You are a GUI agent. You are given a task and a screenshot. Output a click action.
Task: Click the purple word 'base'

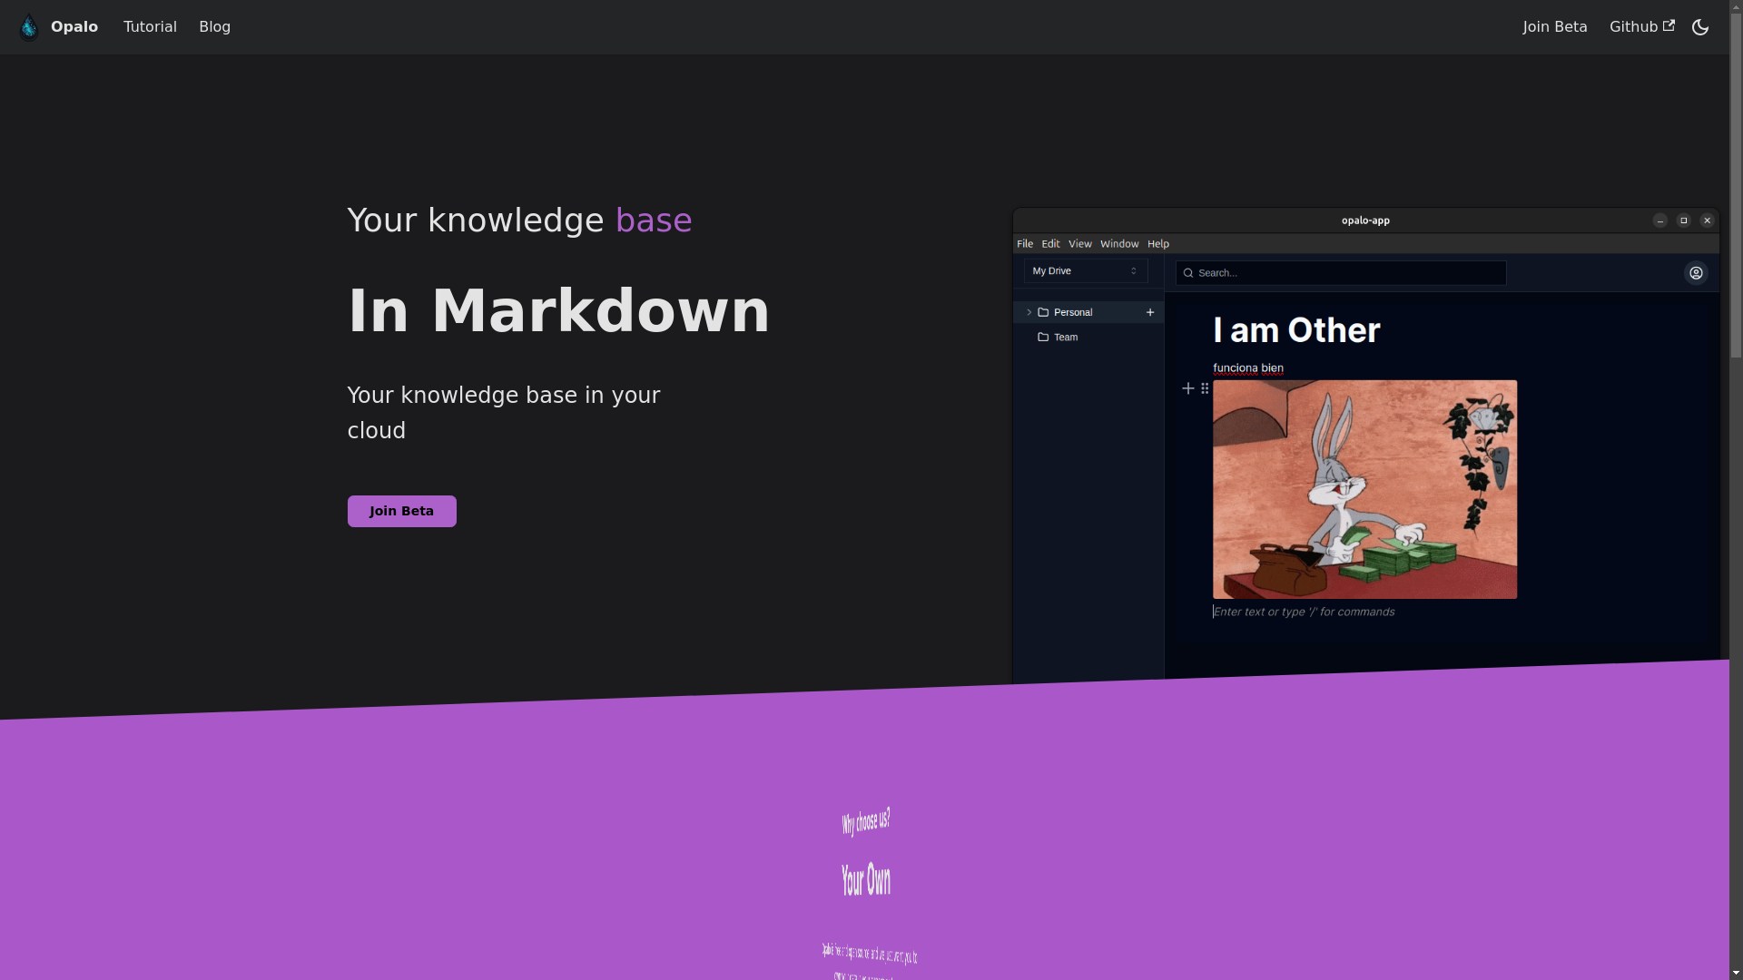(654, 220)
